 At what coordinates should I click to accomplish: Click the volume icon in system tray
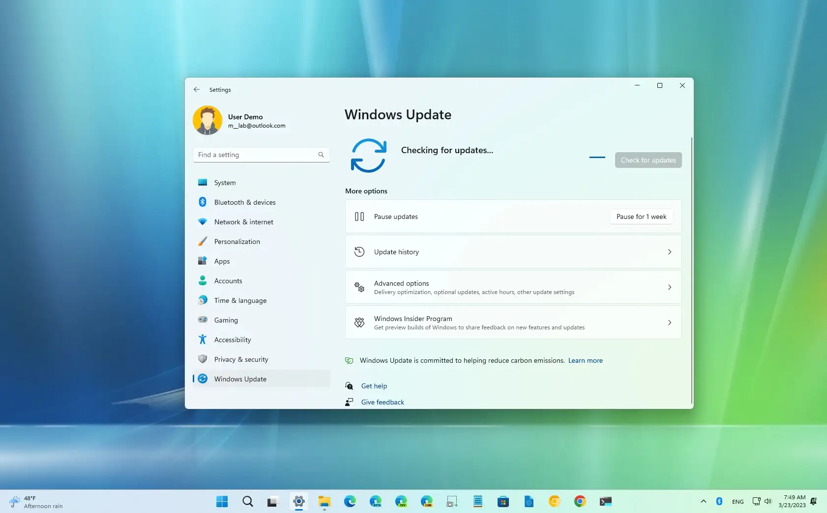click(x=768, y=501)
